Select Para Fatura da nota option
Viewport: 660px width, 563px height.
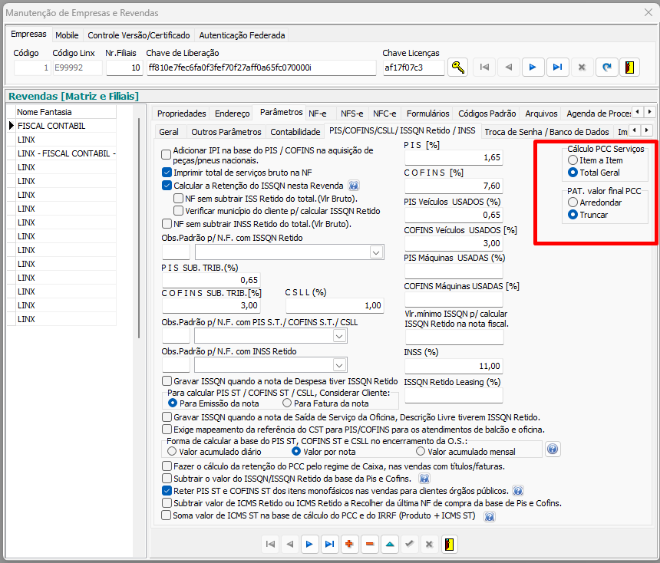[x=287, y=403]
